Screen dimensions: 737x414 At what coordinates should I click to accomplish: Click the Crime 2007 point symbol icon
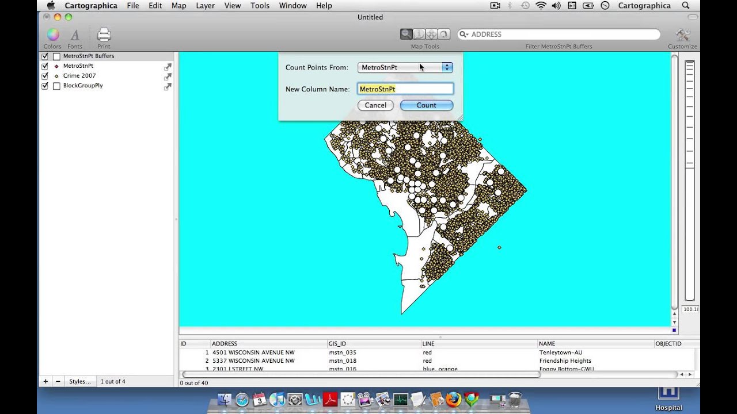coord(56,76)
